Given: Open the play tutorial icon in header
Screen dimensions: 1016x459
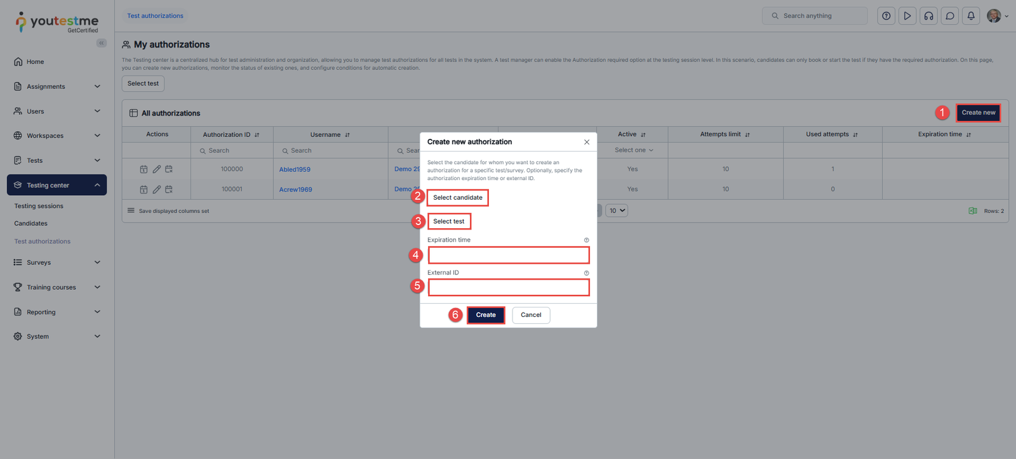Looking at the screenshot, I should (907, 16).
